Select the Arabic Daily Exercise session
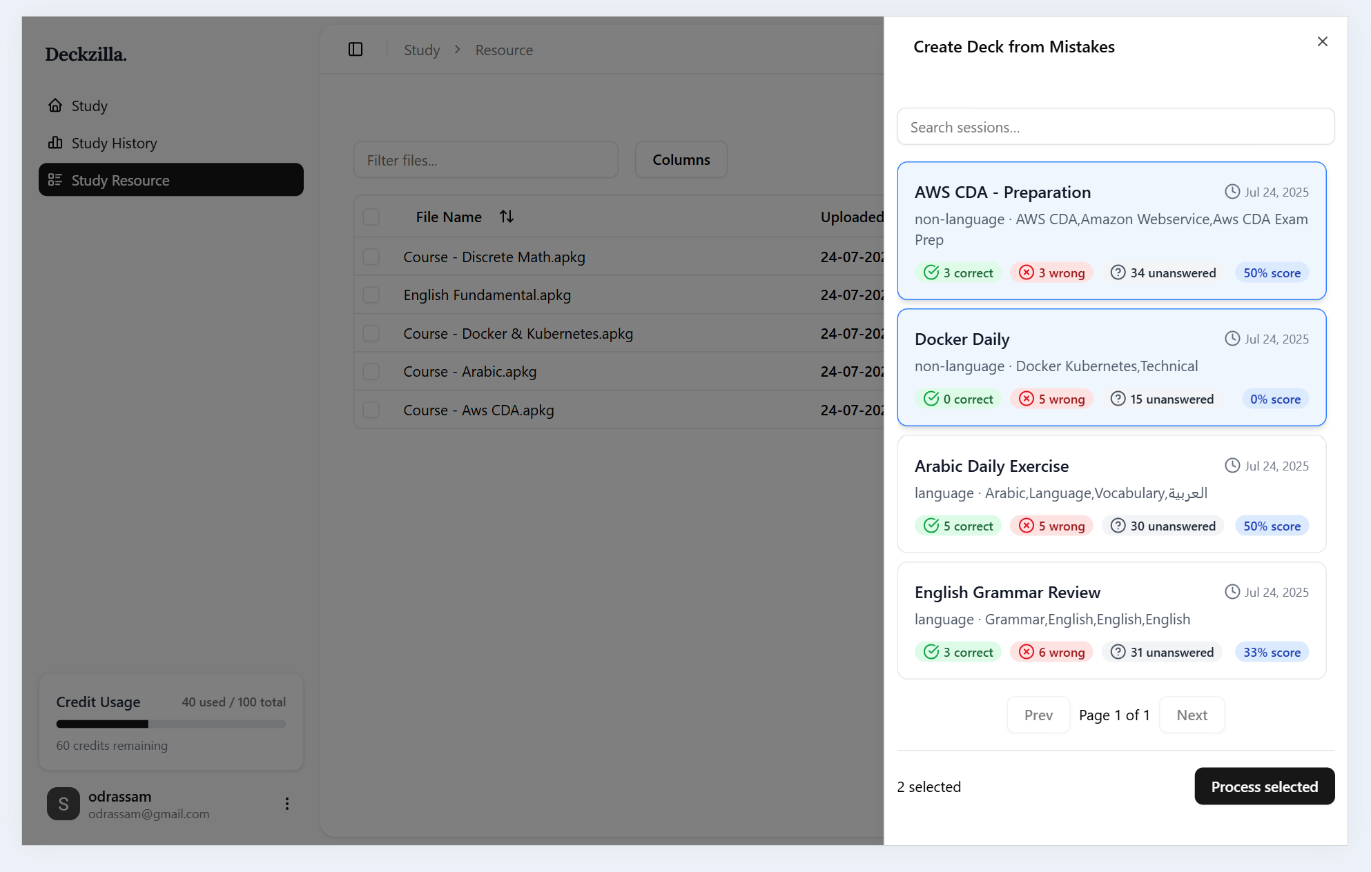Screen dimensions: 1371x872 pyautogui.click(x=1111, y=493)
